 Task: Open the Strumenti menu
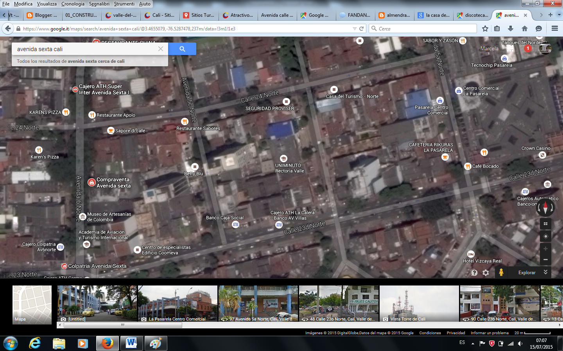point(124,4)
